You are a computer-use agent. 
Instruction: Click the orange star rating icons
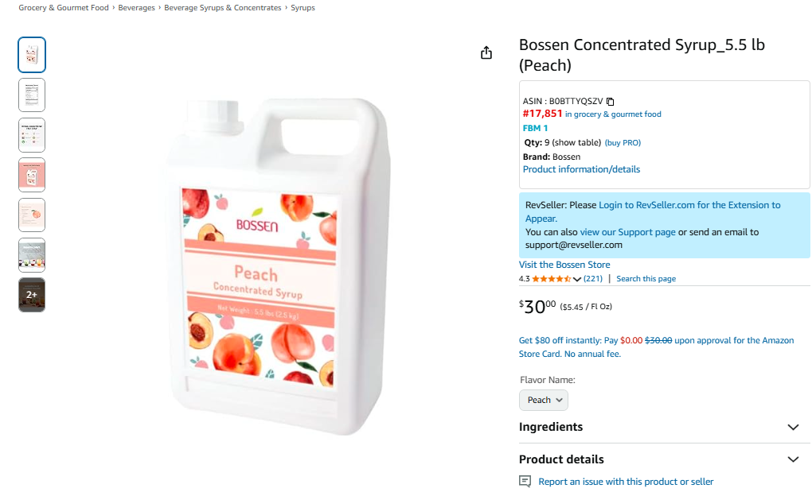coord(551,279)
